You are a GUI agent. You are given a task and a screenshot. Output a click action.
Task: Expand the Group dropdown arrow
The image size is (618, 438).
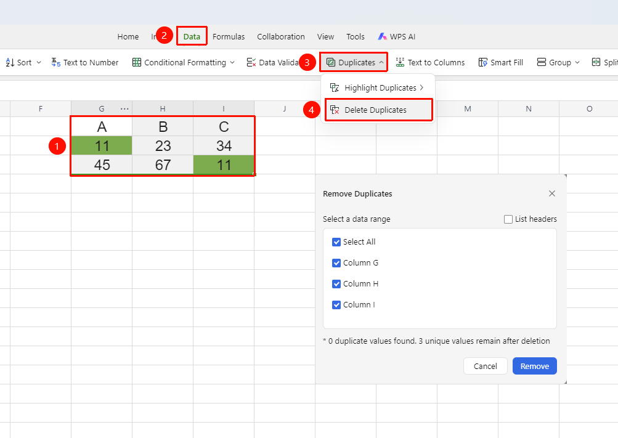(x=577, y=62)
